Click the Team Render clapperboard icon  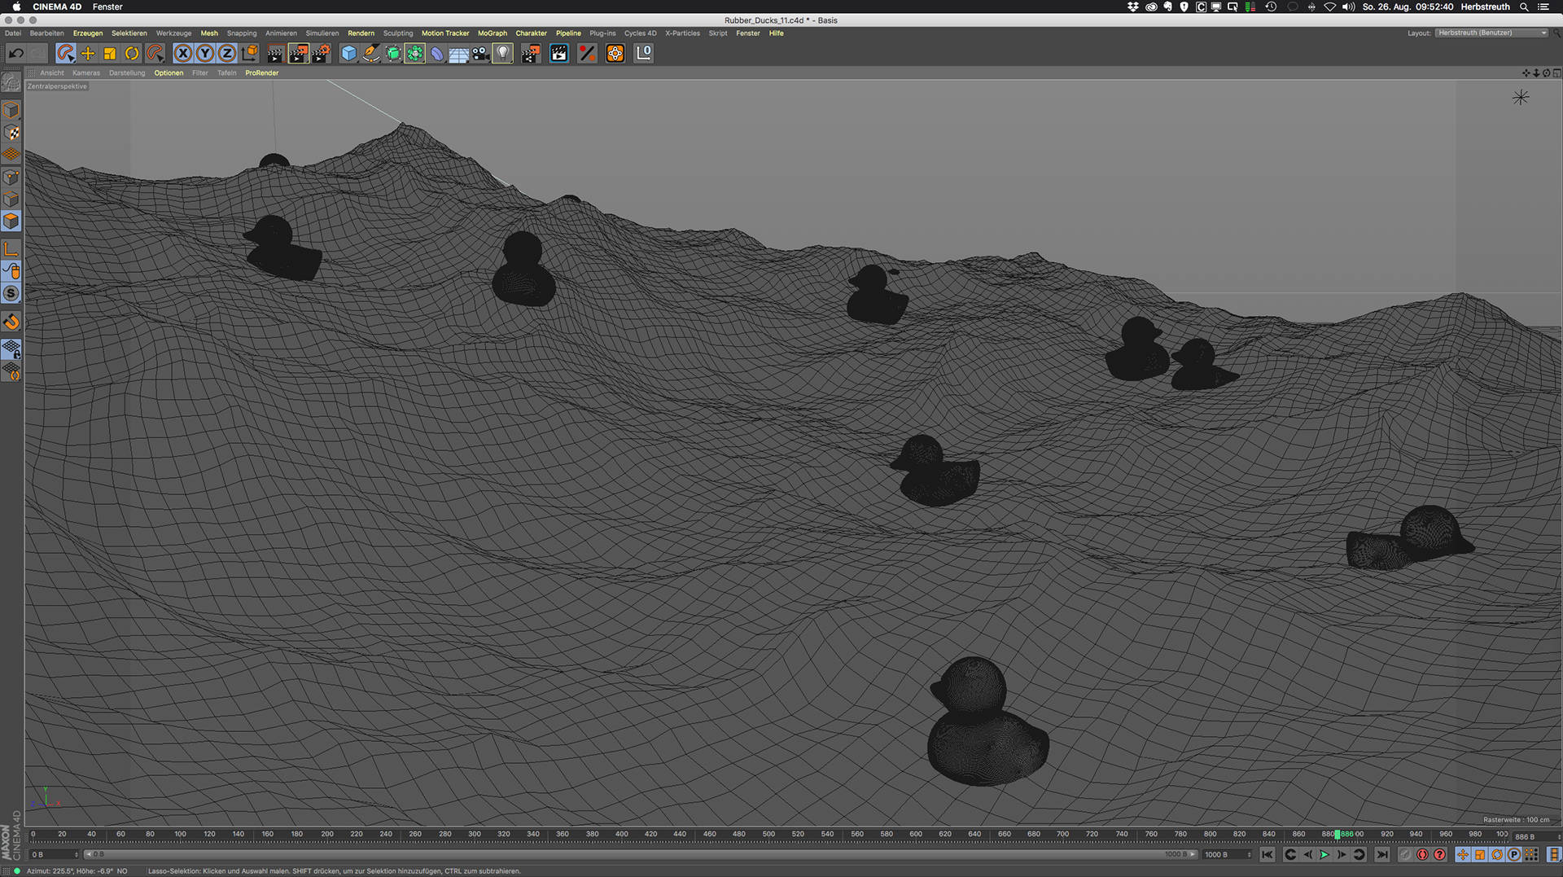(531, 54)
